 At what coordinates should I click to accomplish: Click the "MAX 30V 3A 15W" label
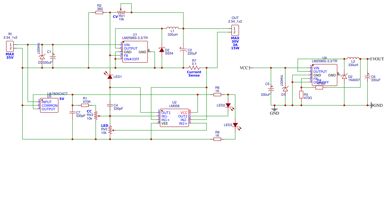tap(235, 43)
